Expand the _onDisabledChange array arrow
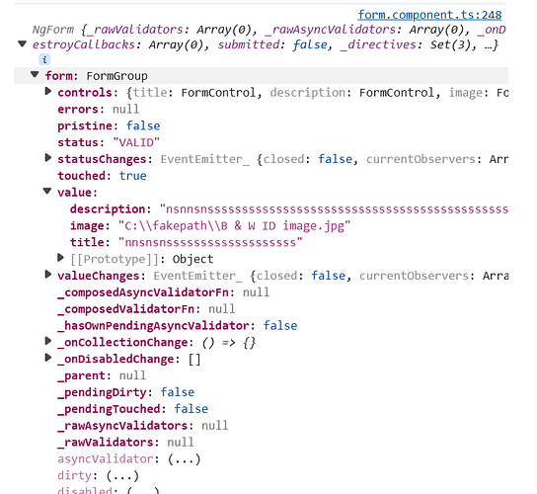 pos(48,358)
